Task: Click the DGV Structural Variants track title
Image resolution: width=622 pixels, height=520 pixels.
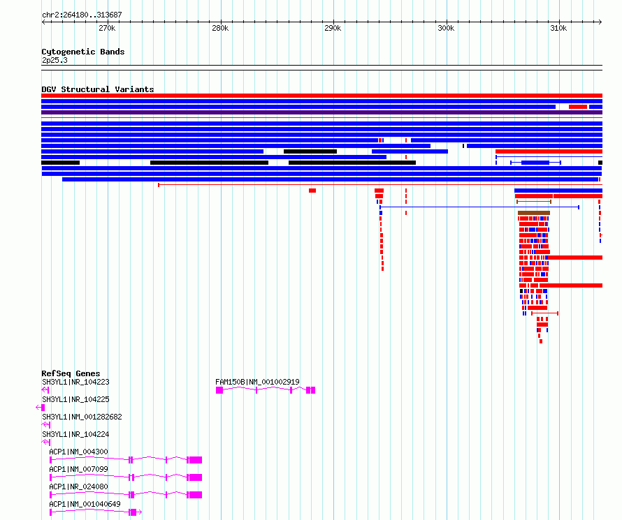Action: pyautogui.click(x=98, y=89)
